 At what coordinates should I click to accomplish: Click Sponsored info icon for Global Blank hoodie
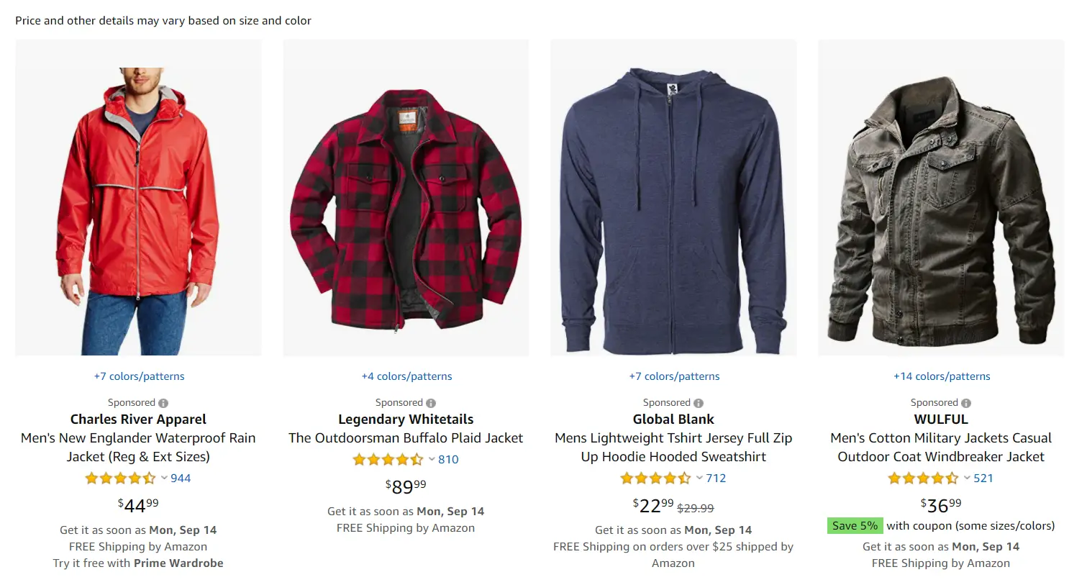pos(699,404)
